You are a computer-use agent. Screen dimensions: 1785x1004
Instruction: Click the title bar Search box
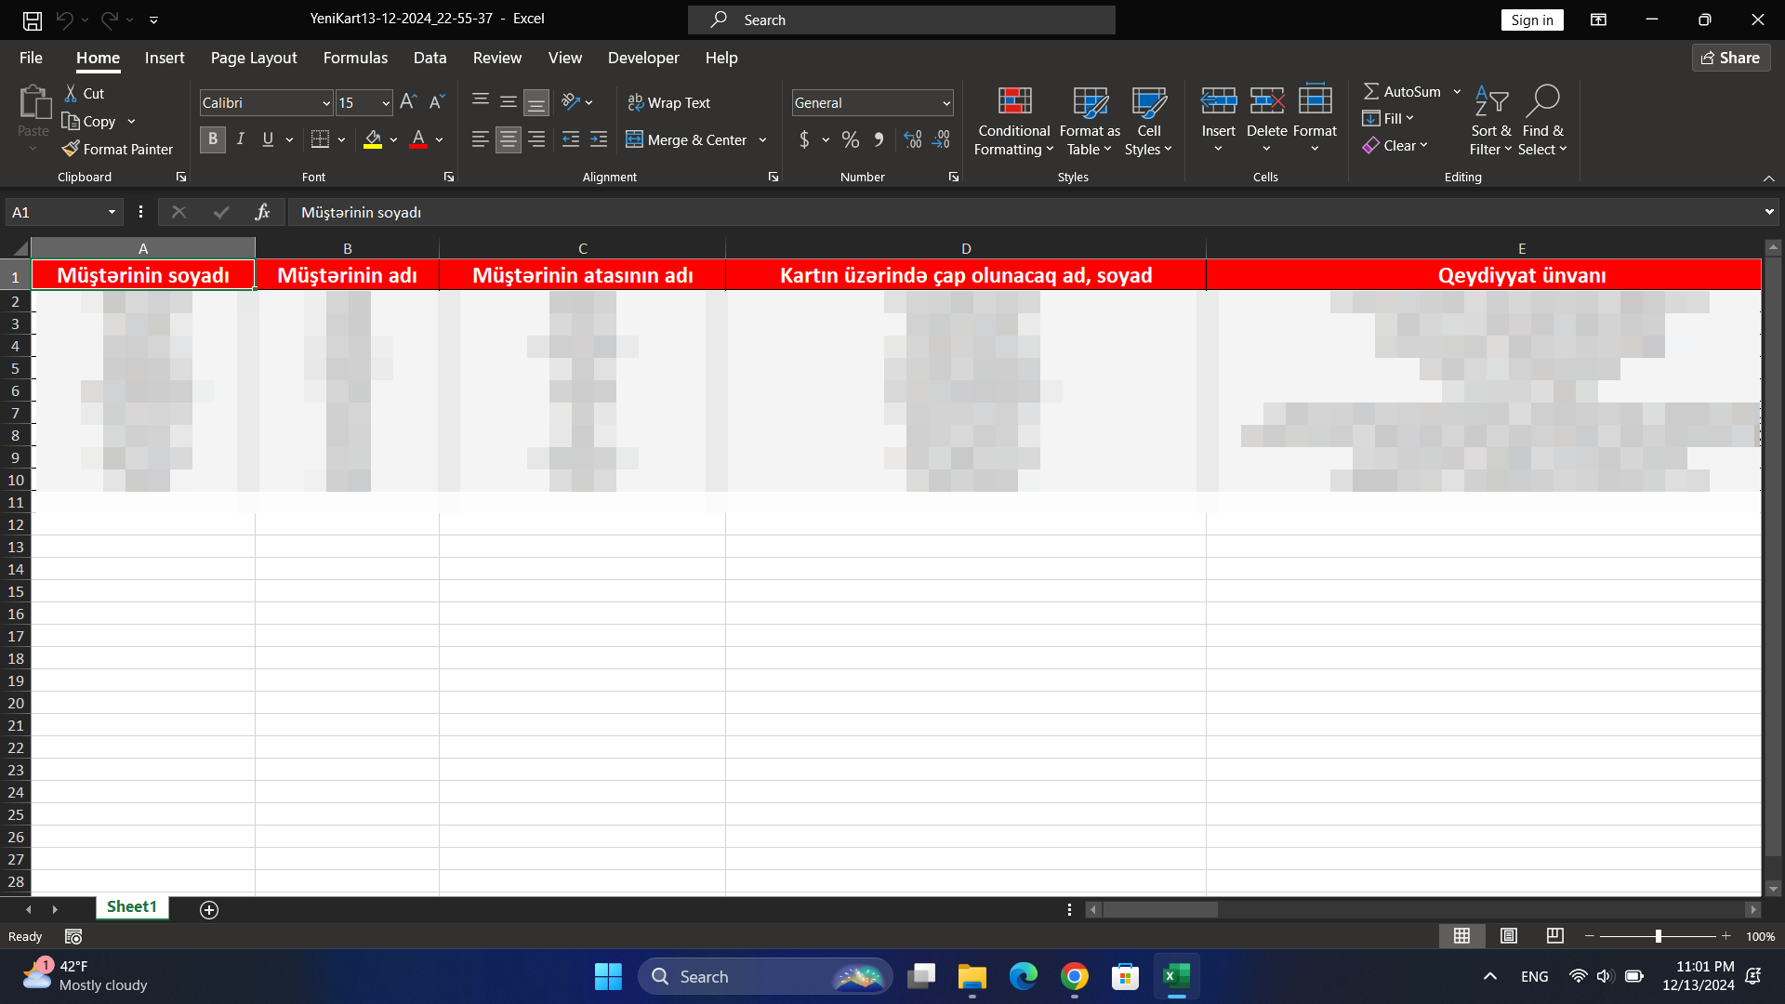click(901, 20)
